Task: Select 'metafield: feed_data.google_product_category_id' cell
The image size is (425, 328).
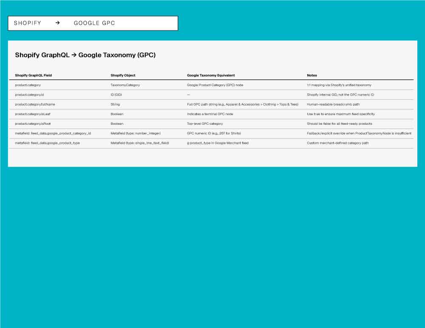Action: [53, 133]
